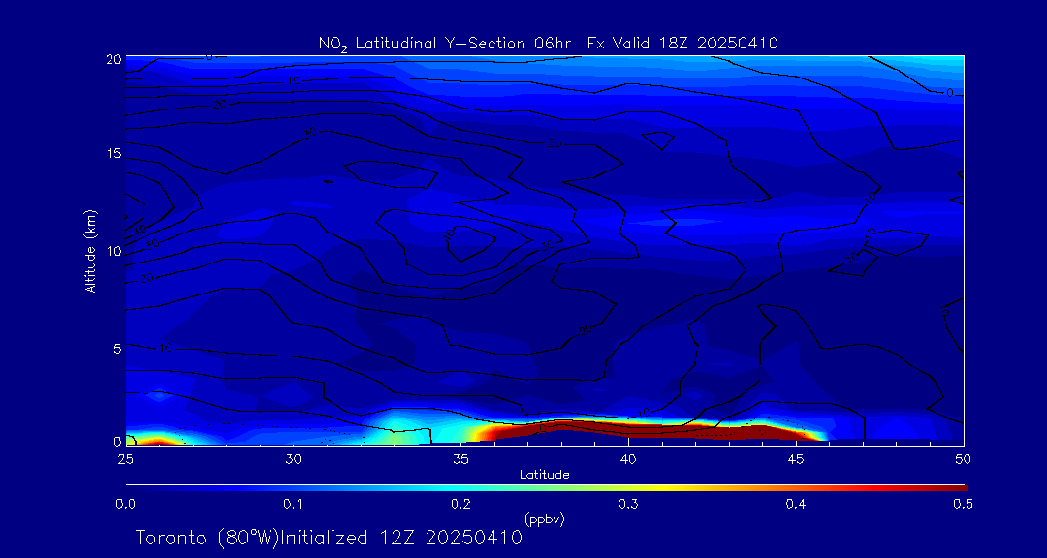Click latitude tick label 40

[x=628, y=458]
